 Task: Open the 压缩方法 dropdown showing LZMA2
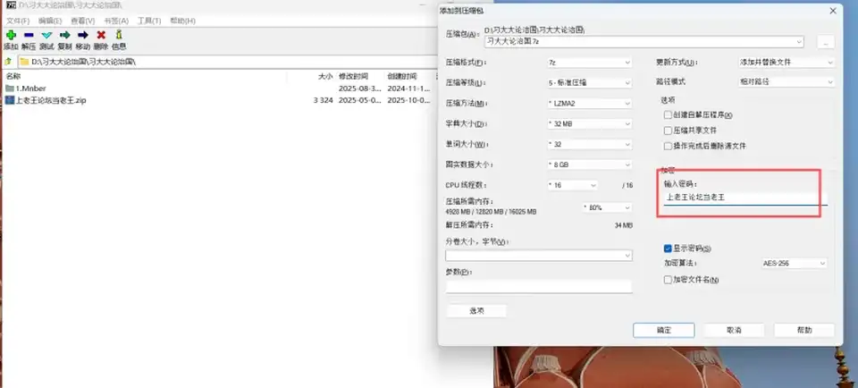(589, 104)
